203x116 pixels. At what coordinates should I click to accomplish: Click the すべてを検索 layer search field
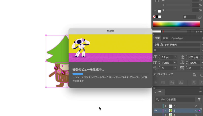(x=175, y=100)
